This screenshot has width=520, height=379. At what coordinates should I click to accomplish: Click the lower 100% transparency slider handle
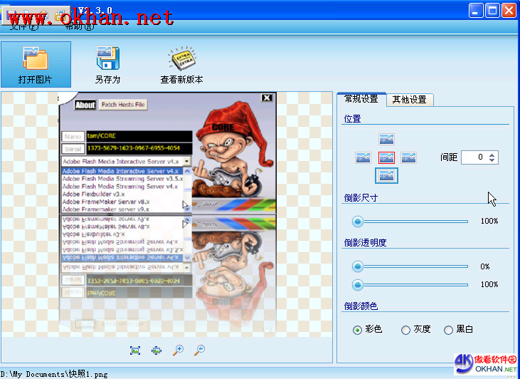pyautogui.click(x=358, y=285)
